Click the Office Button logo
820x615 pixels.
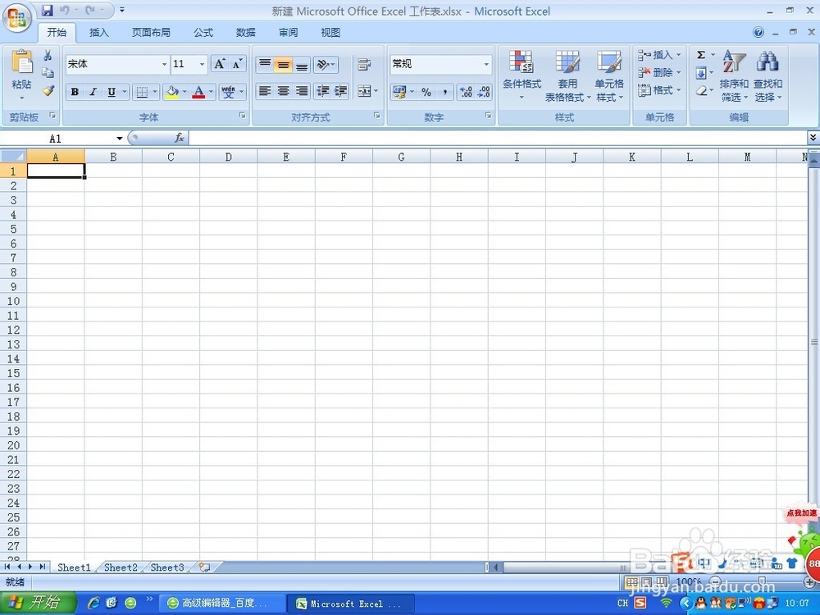(x=16, y=18)
